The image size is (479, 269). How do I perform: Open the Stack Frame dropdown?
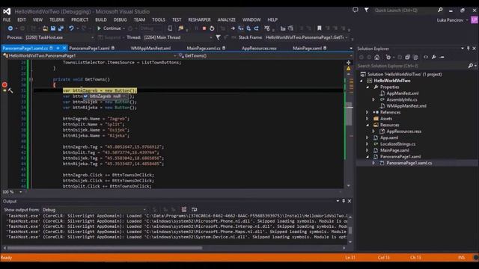(x=307, y=37)
